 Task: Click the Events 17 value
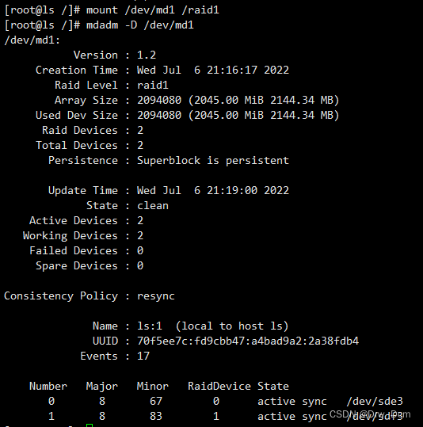coord(143,356)
